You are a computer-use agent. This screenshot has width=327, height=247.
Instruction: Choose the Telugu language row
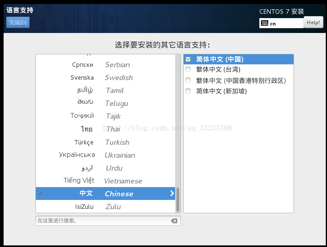(x=106, y=103)
